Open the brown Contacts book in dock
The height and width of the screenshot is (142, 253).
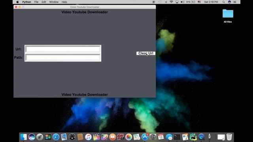[x=80, y=137]
